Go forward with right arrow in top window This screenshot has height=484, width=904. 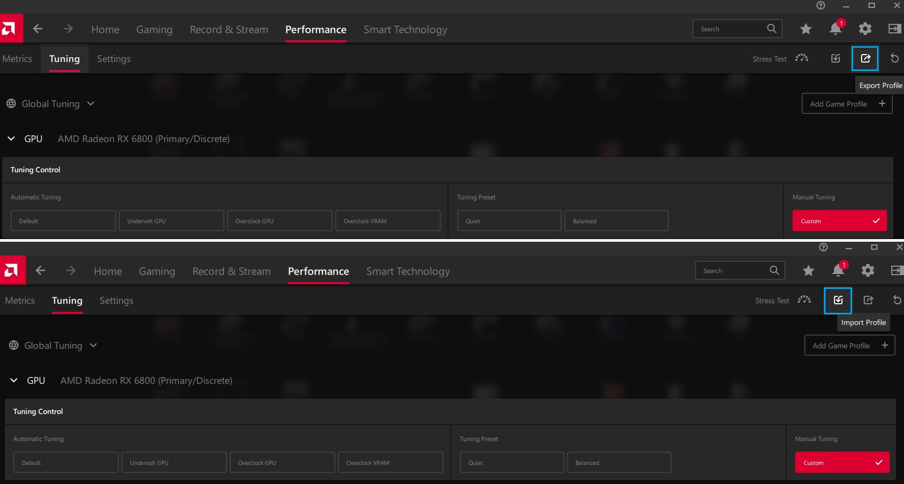[x=68, y=29]
